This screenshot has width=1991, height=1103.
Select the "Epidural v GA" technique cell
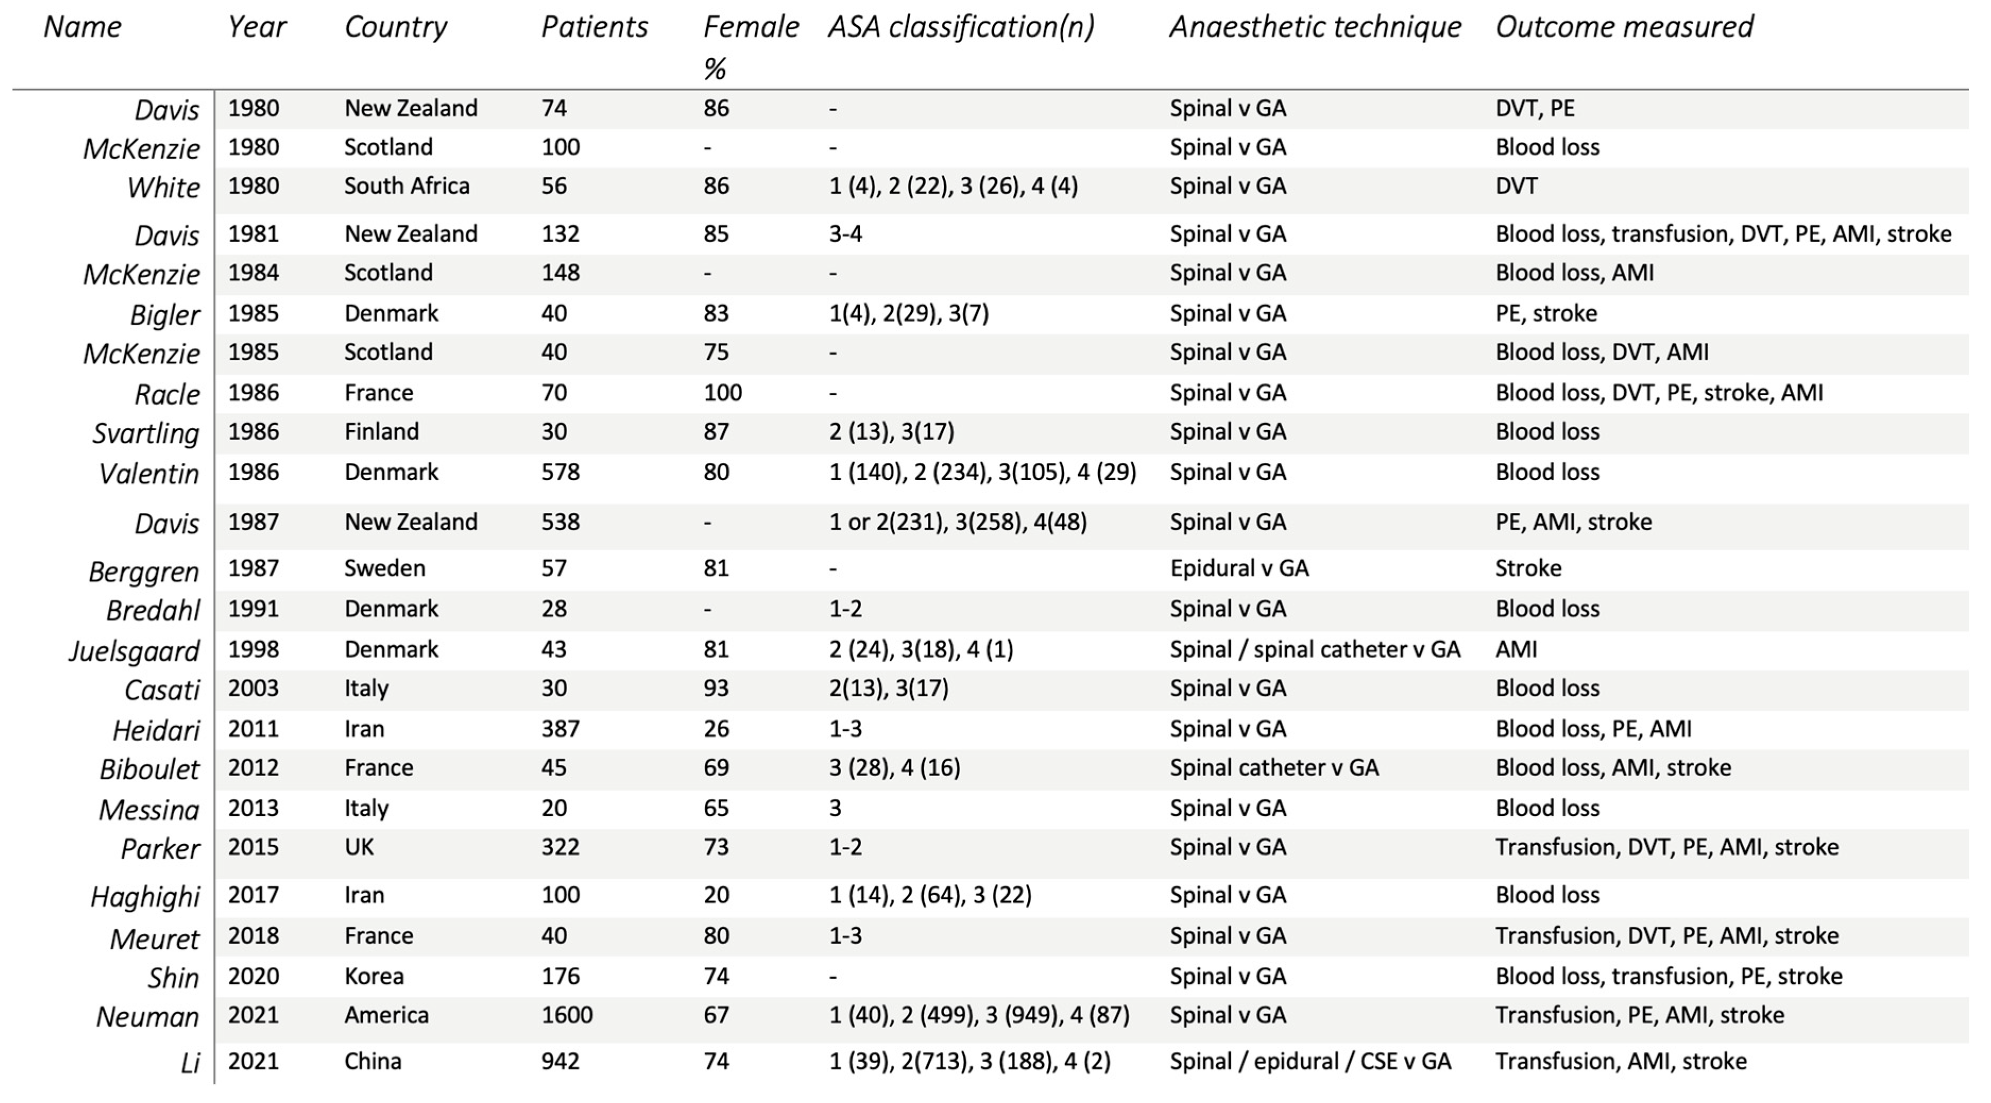1239,569
